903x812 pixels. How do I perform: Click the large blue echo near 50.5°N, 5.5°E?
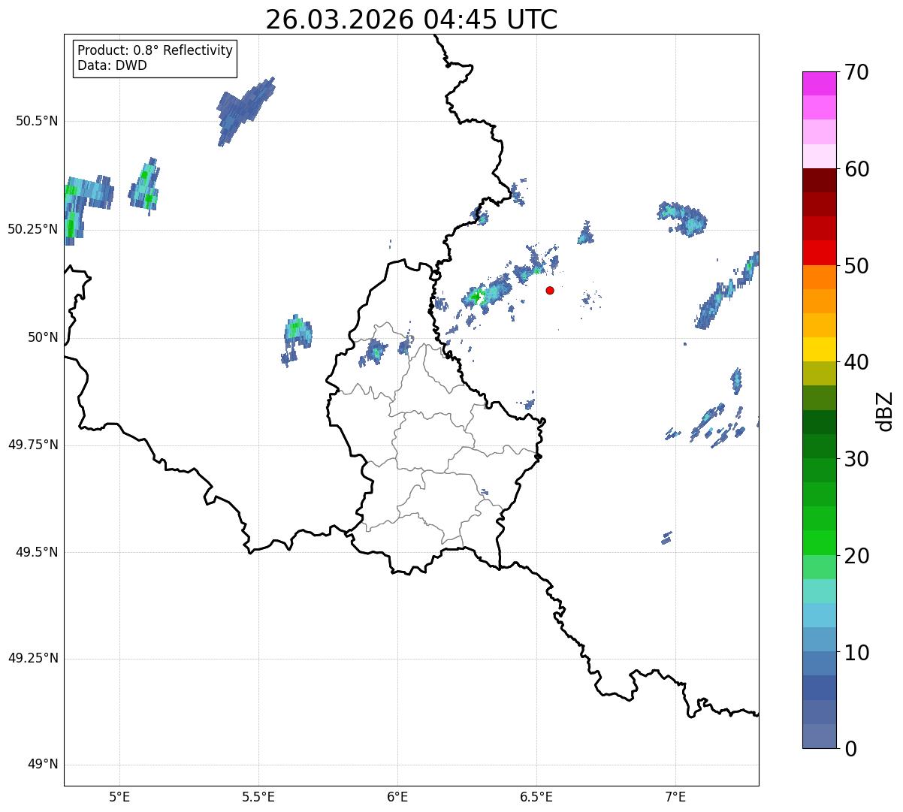pos(245,110)
